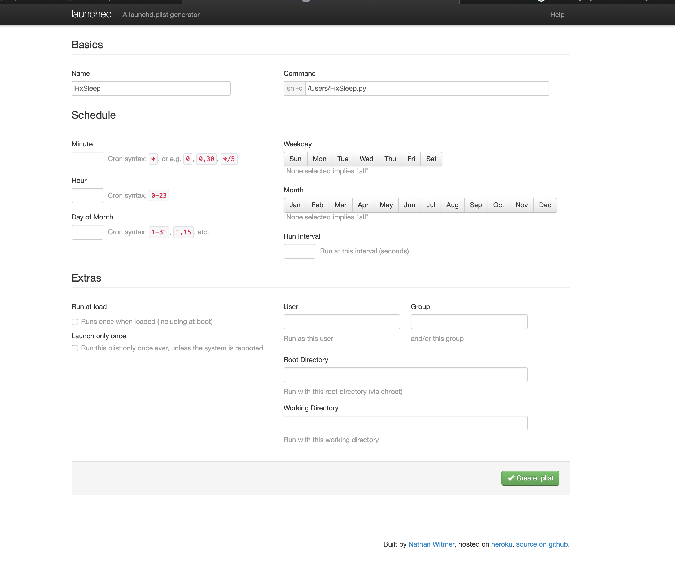Screen dimensions: 675x580
Task: Select the Sat weekday button
Action: pyautogui.click(x=431, y=159)
